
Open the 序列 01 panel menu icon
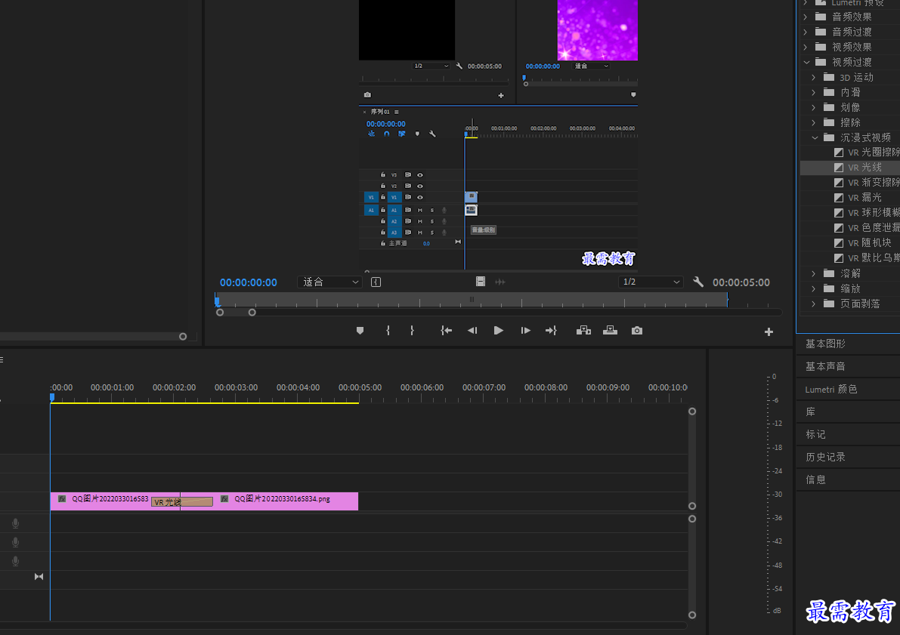(x=396, y=112)
